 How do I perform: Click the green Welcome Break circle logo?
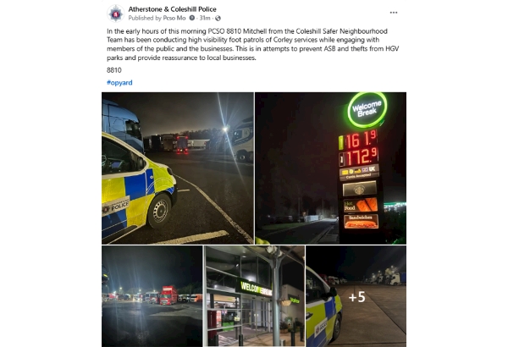367,110
